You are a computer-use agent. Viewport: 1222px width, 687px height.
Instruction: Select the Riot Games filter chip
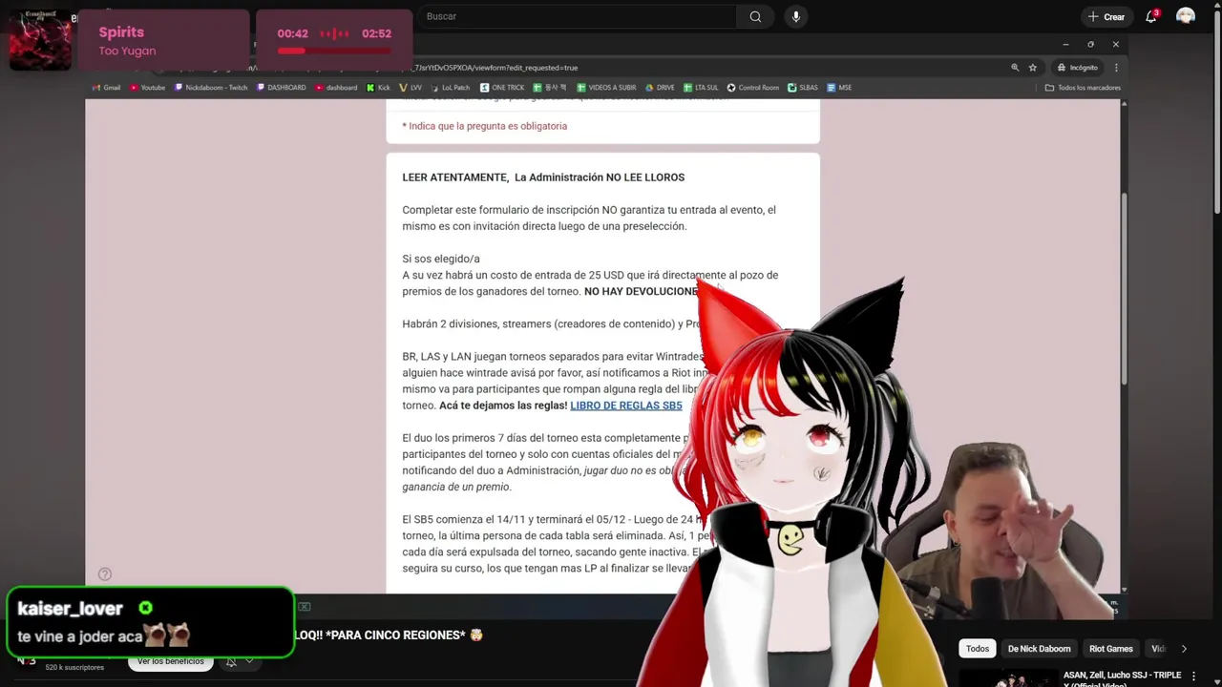pyautogui.click(x=1111, y=649)
